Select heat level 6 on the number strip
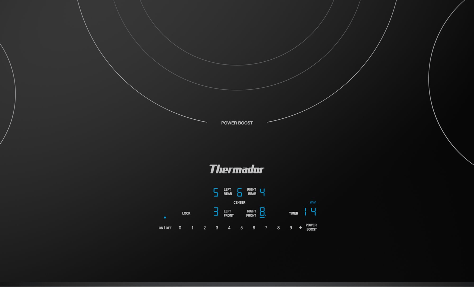Image resolution: width=474 pixels, height=287 pixels. (254, 228)
